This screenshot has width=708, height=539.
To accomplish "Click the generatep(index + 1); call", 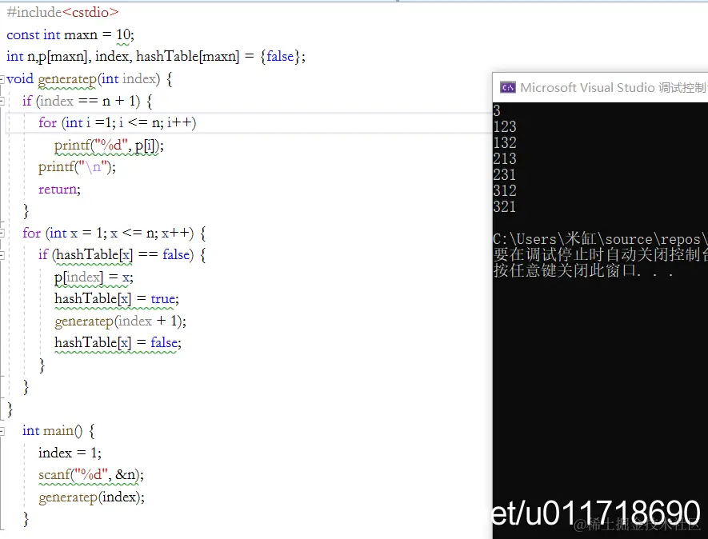I will tap(120, 321).
